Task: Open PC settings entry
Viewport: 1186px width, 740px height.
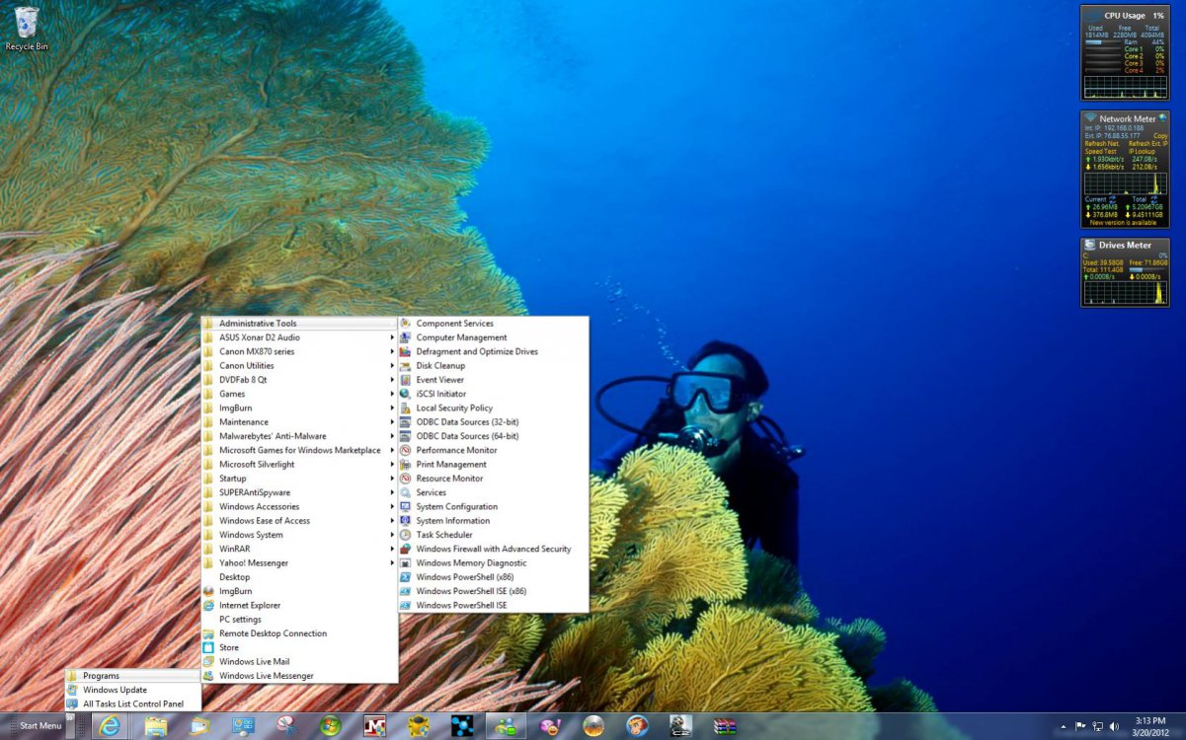Action: (299, 620)
